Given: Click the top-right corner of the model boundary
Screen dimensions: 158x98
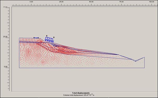Looking at the screenshot, I should (145, 57).
